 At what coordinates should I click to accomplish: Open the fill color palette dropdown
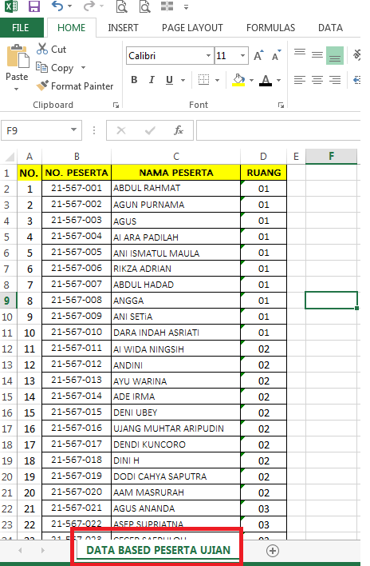[x=251, y=80]
